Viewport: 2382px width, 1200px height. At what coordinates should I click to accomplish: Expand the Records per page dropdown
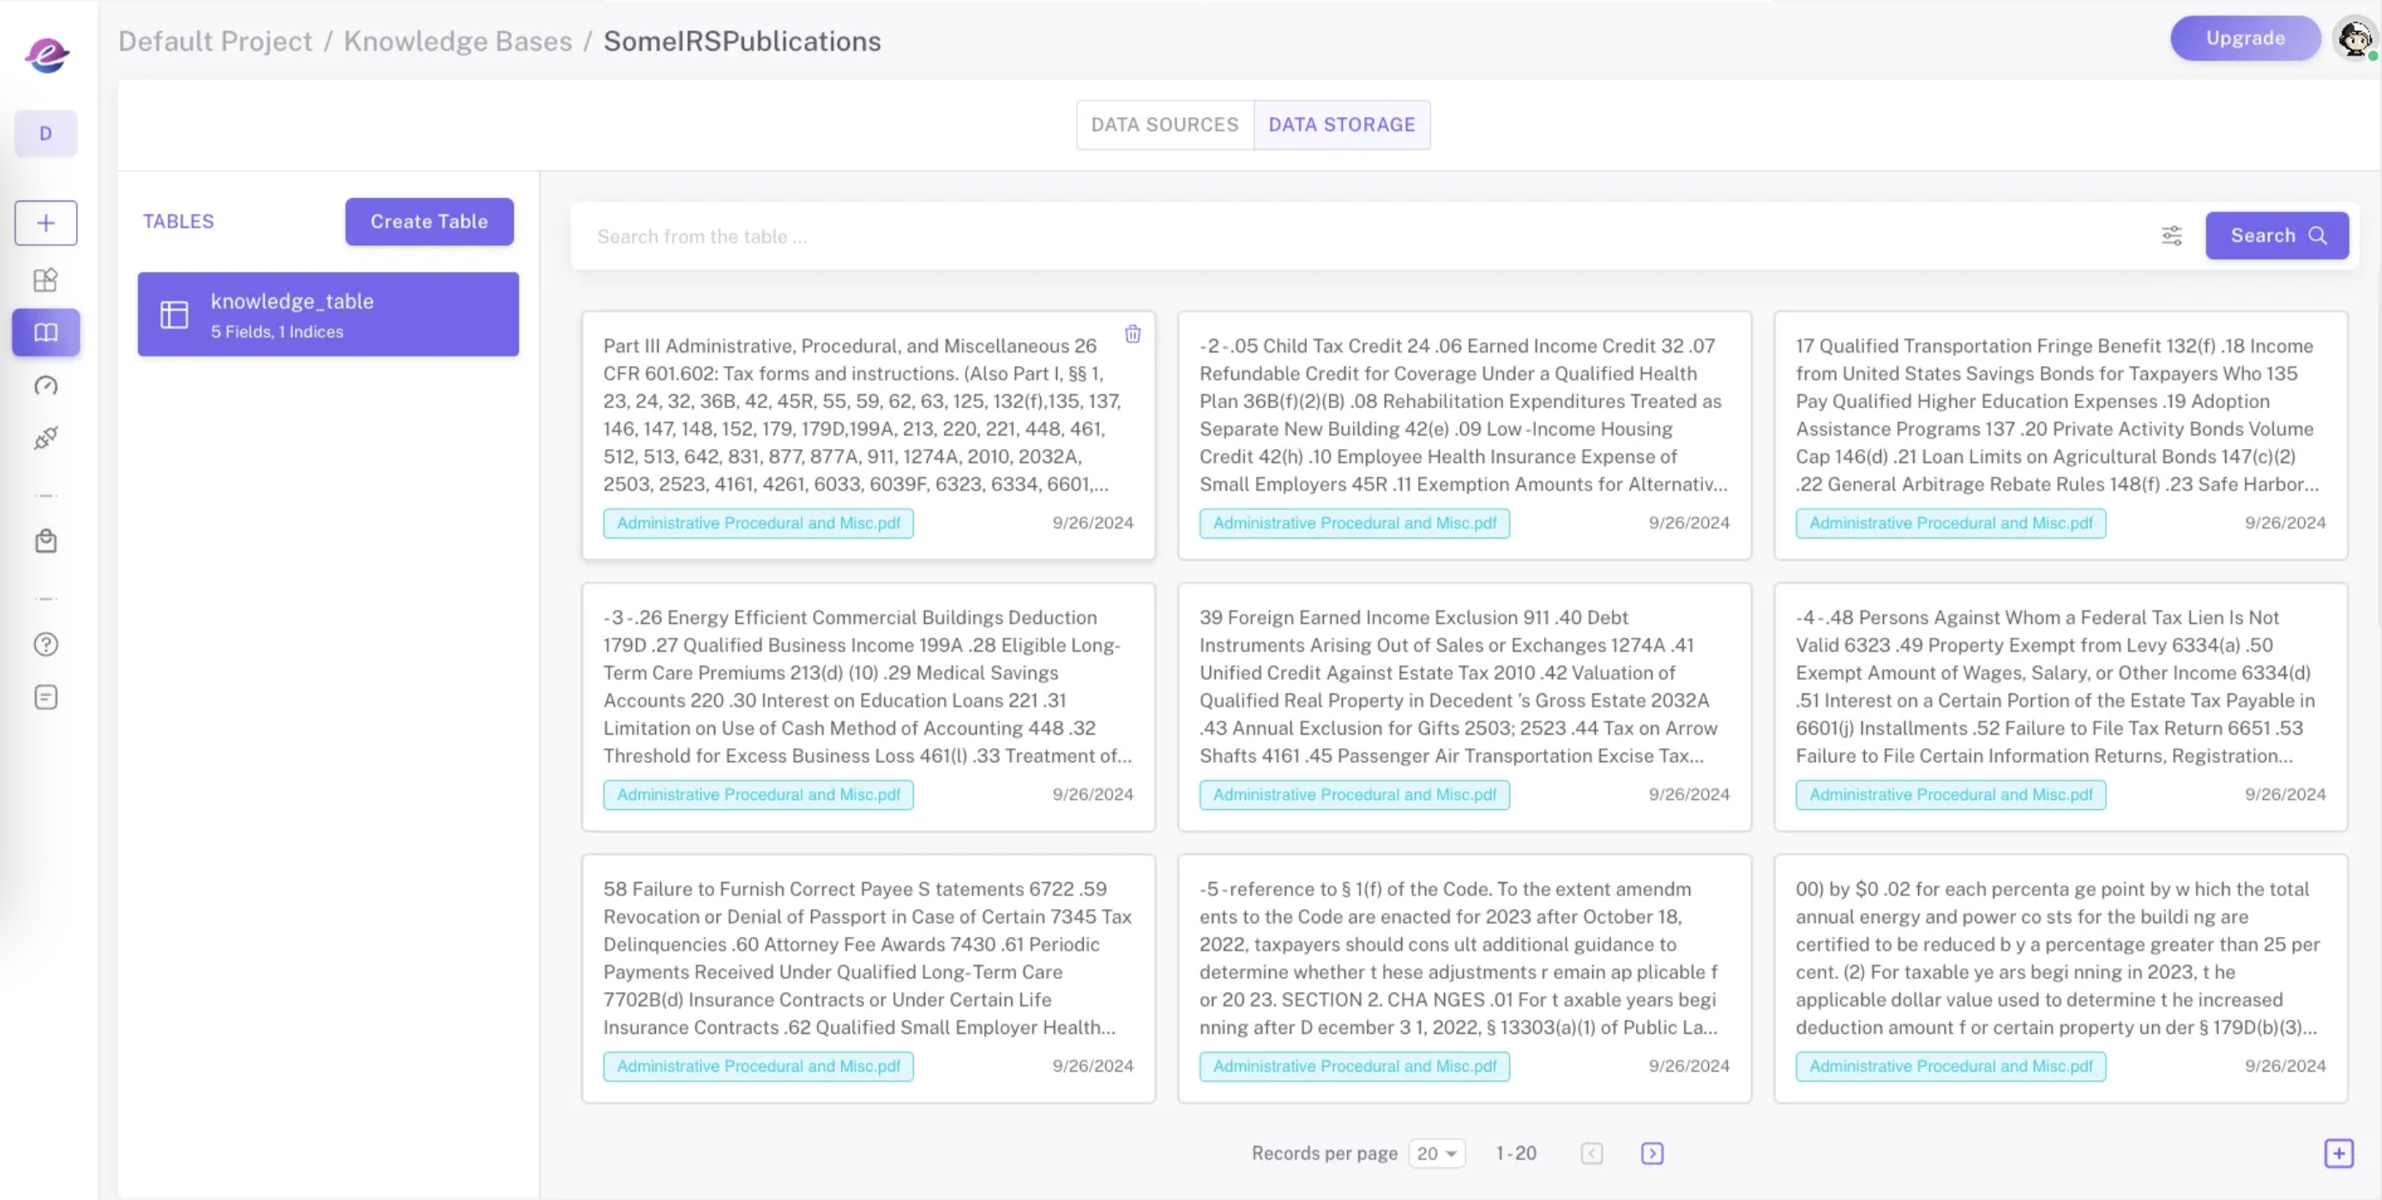1436,1153
